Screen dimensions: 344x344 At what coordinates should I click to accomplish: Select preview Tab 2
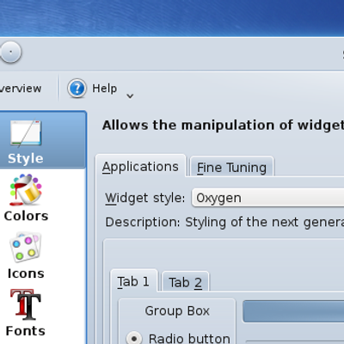[x=185, y=282]
